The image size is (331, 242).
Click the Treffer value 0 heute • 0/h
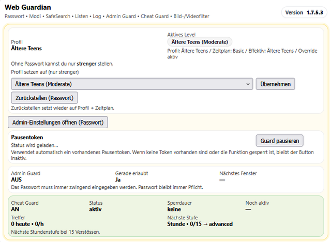coord(27,224)
